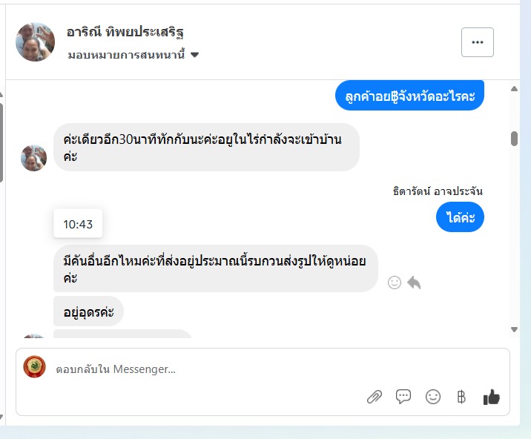Click the customer's name อาริณี ทิพยประเสริฐ
Image resolution: width=531 pixels, height=439 pixels.
pos(125,32)
